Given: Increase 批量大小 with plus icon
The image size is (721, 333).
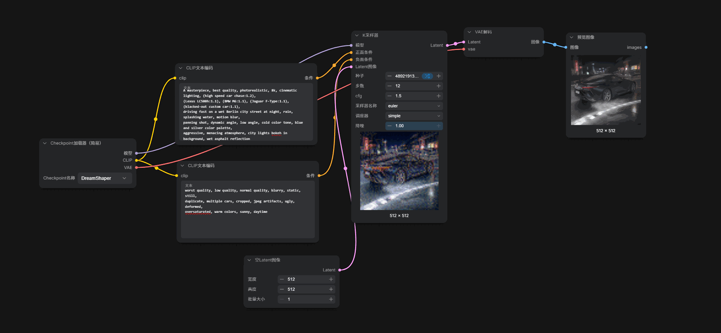Looking at the screenshot, I should [331, 299].
